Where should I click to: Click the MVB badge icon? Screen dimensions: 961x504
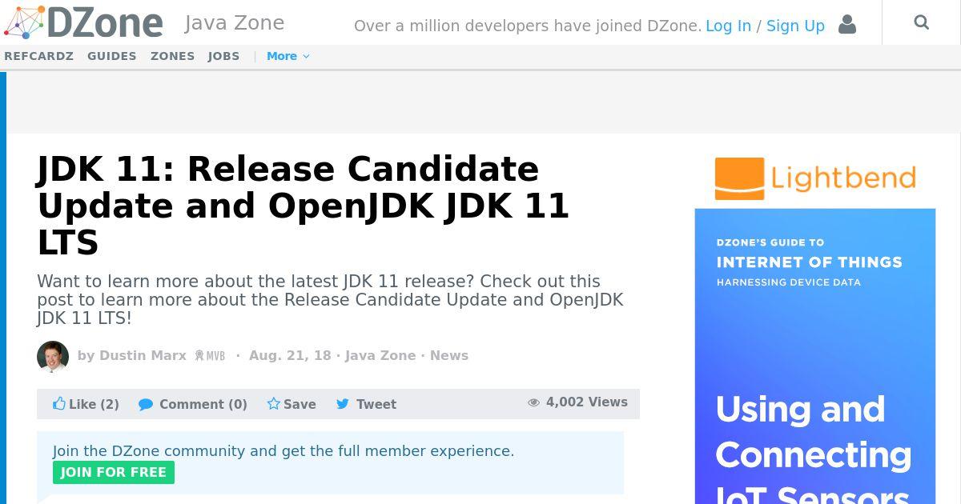coord(210,356)
